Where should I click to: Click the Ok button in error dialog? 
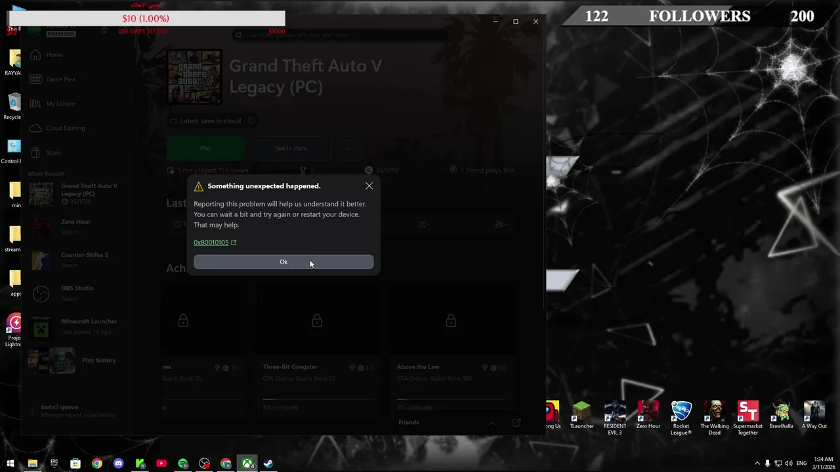tap(283, 262)
